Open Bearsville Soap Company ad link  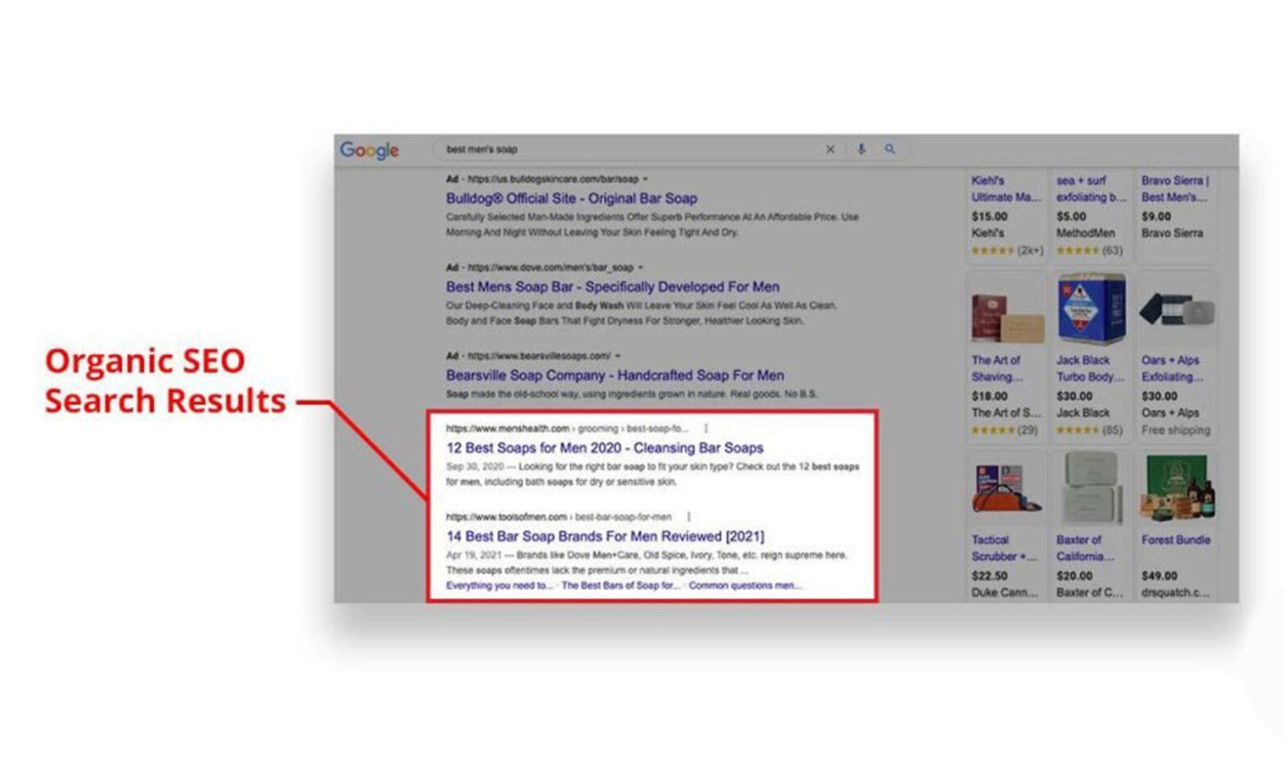coord(615,375)
